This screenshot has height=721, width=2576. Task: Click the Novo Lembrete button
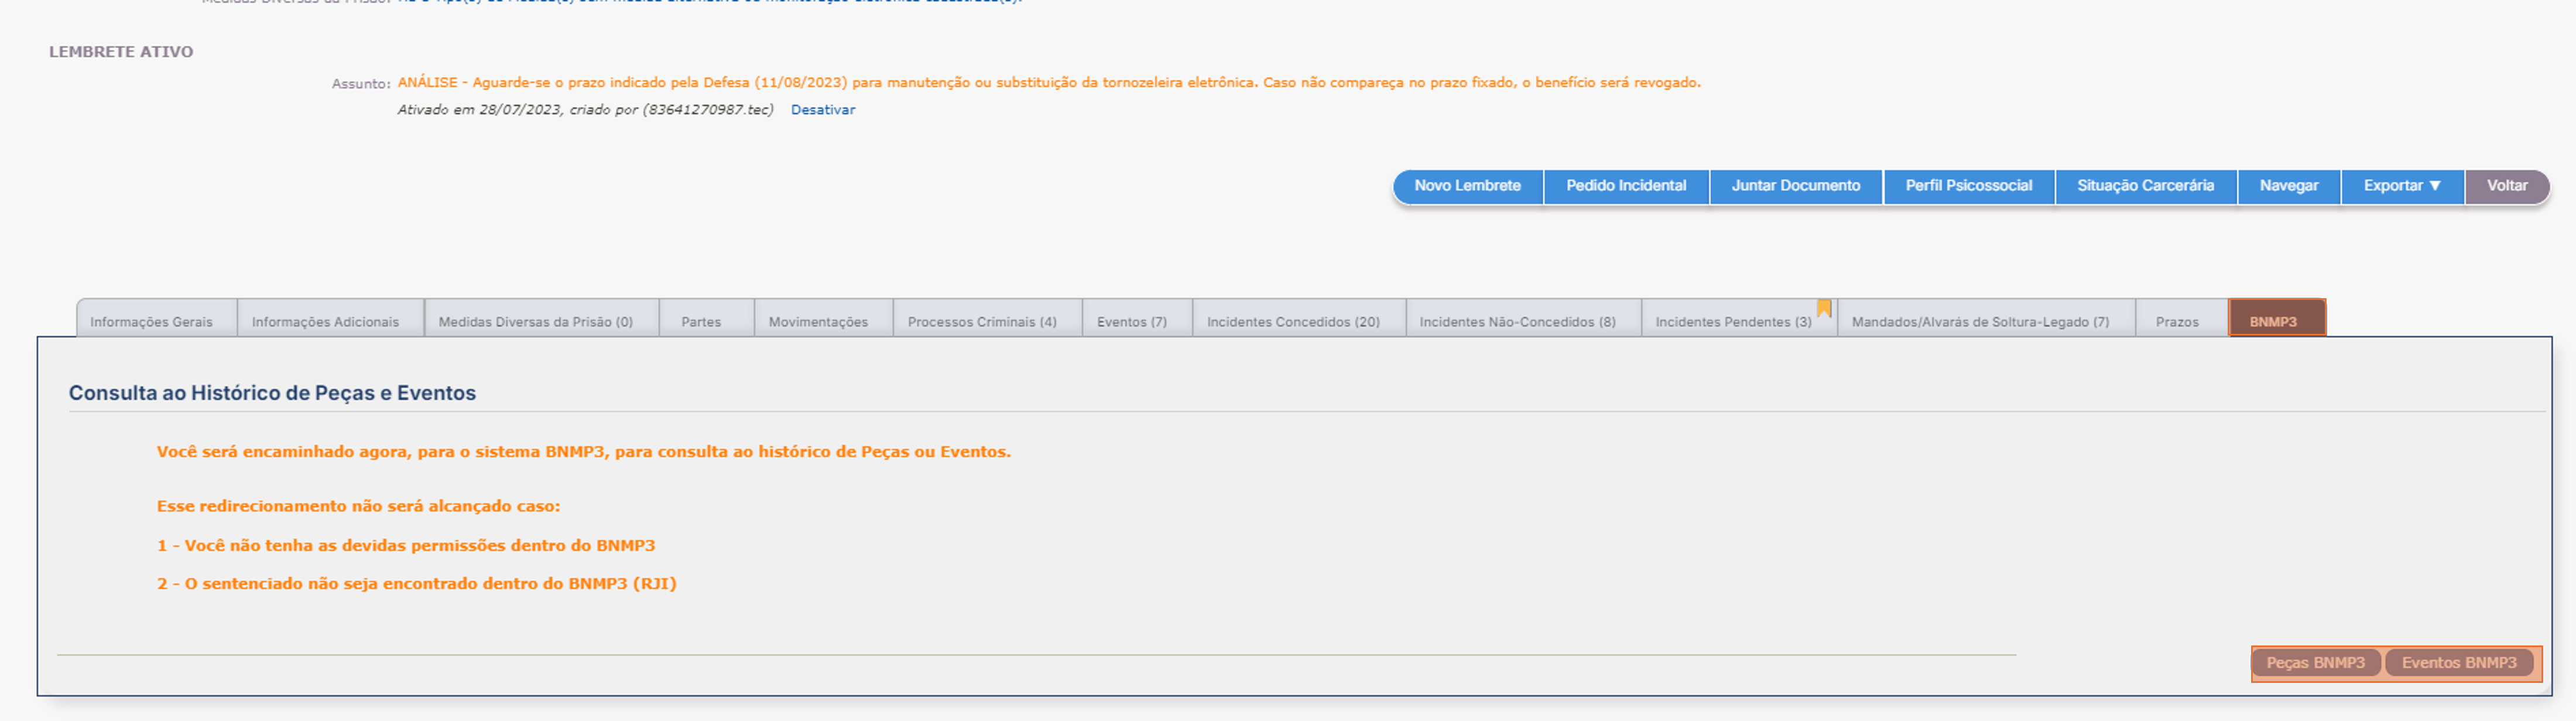pyautogui.click(x=1467, y=186)
